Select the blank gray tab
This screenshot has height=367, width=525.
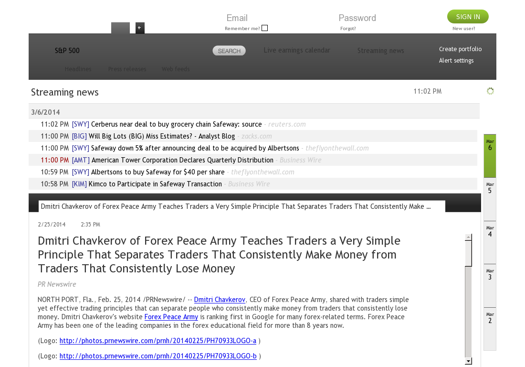121,28
